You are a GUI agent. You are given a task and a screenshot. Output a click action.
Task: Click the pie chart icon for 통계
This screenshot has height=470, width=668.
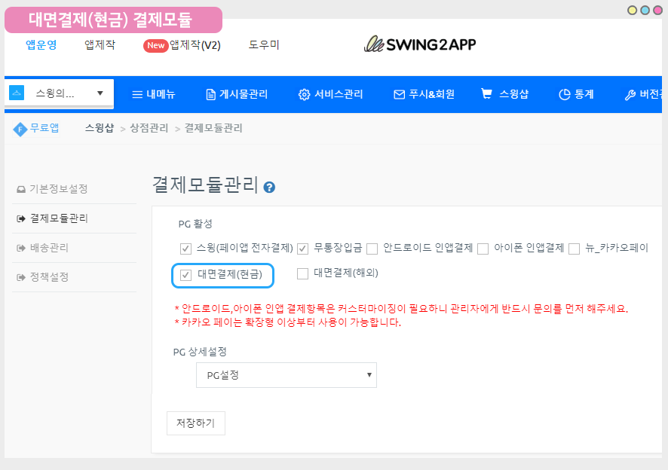pos(564,95)
